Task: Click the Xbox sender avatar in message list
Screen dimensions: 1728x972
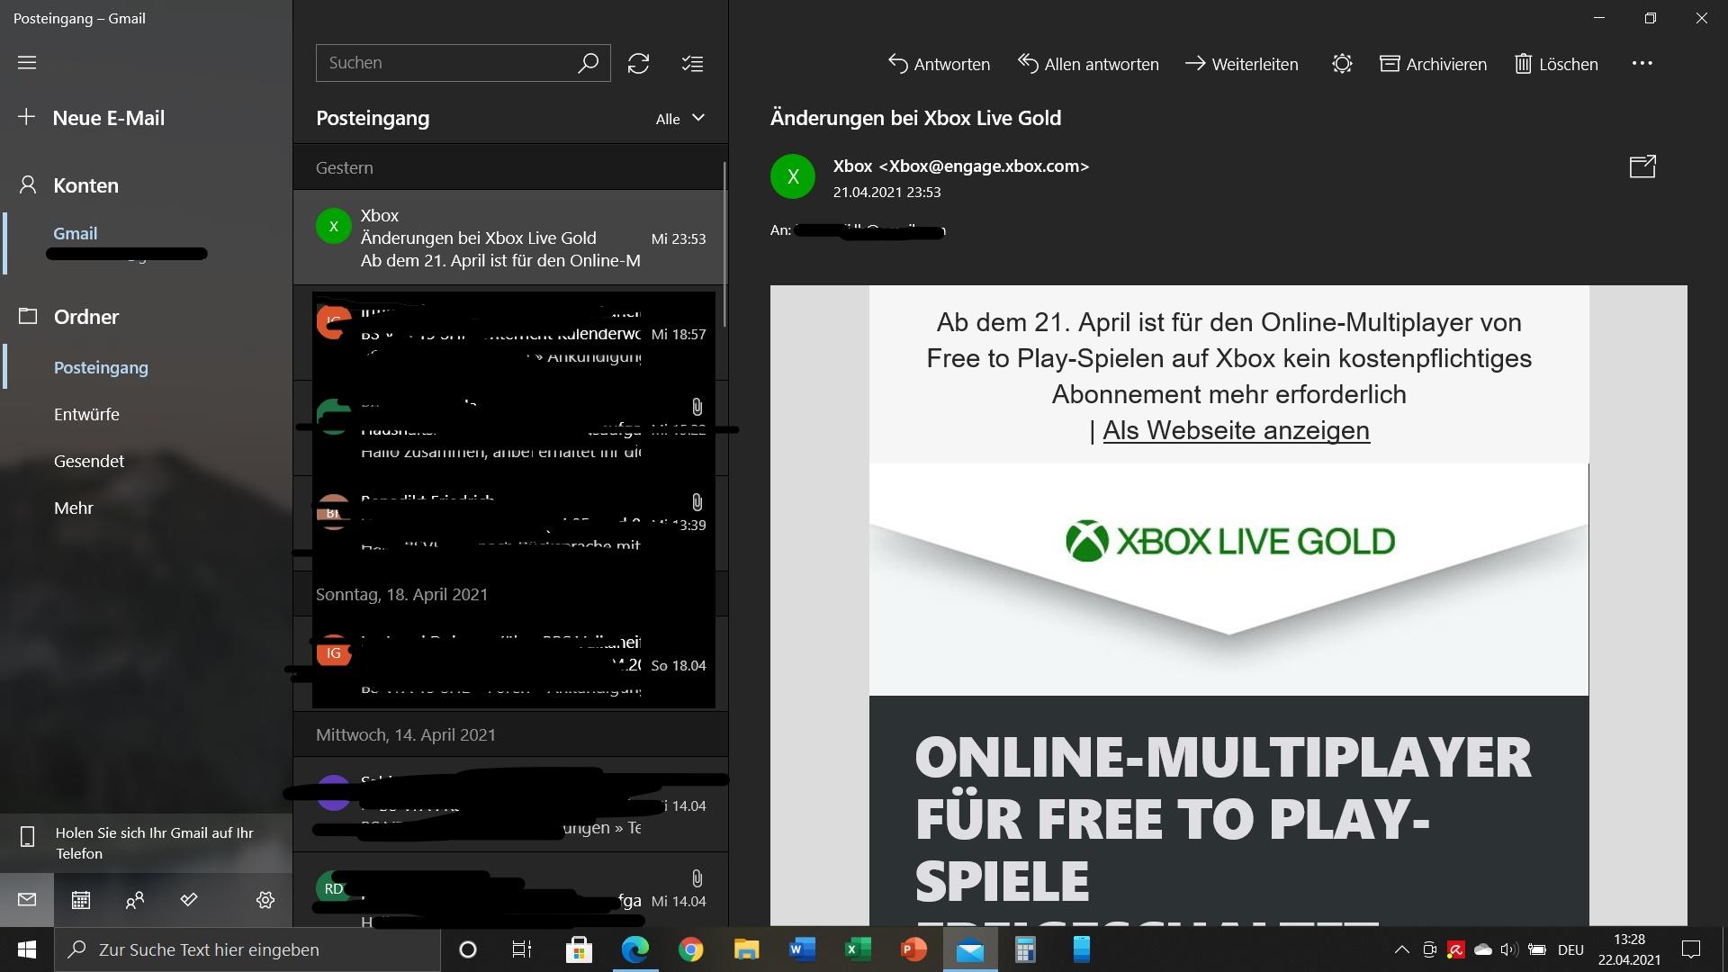Action: 334,226
